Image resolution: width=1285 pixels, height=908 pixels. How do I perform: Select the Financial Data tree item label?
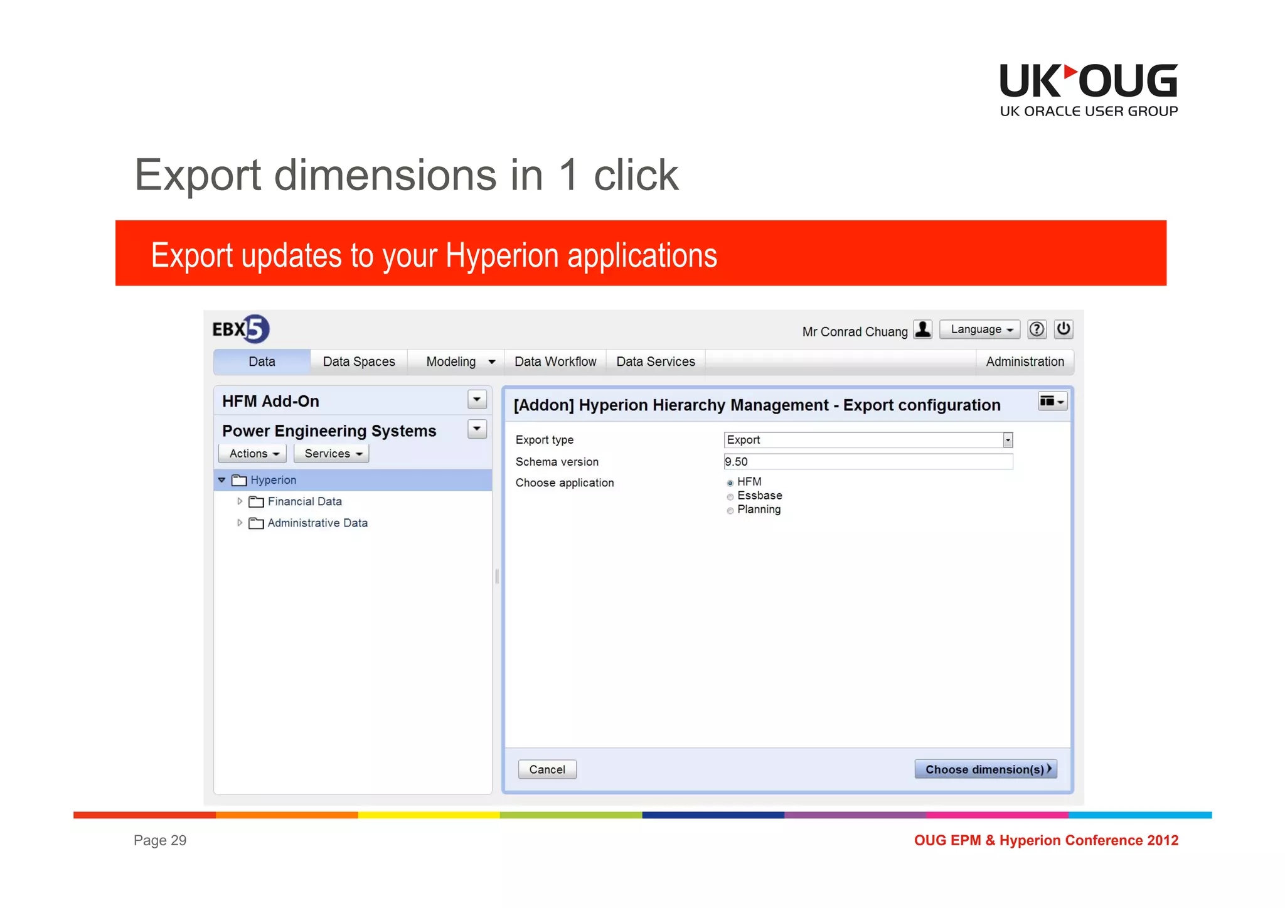coord(305,501)
